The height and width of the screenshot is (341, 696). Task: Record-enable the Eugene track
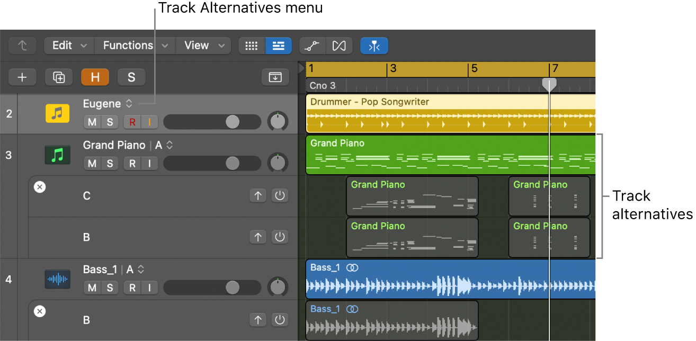coord(132,122)
